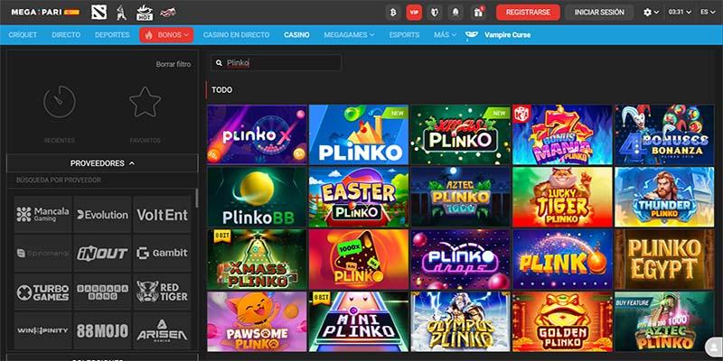723x361 pixels.
Task: Expand the Bonos dropdown menu
Action: tap(166, 35)
